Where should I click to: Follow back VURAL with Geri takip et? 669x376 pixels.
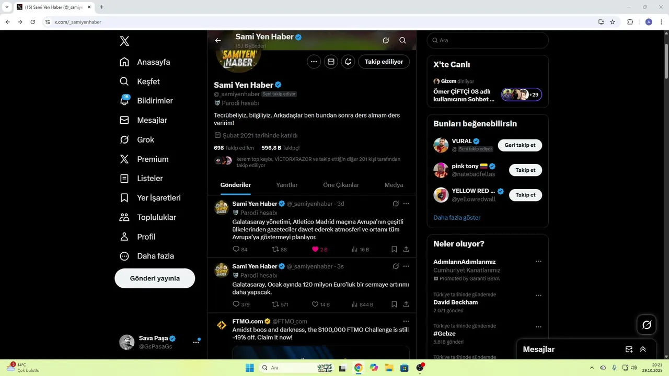[x=520, y=145]
